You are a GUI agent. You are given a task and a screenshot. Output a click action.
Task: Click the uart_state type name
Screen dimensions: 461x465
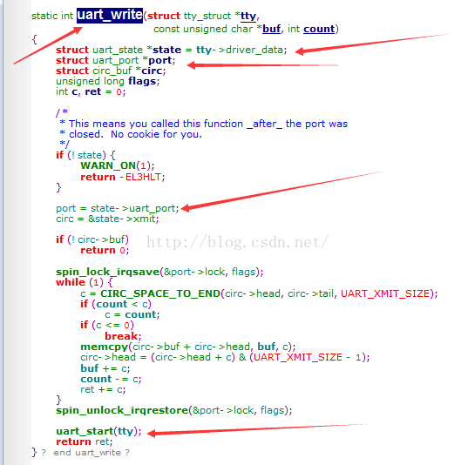[x=118, y=50]
